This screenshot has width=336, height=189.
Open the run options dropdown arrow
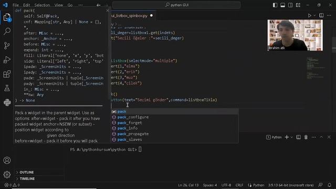click(314, 15)
